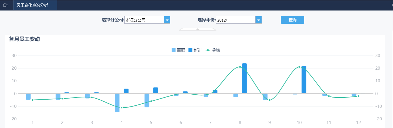393x128 pixels.
Task: Go to the home page icon
Action: (5, 5)
